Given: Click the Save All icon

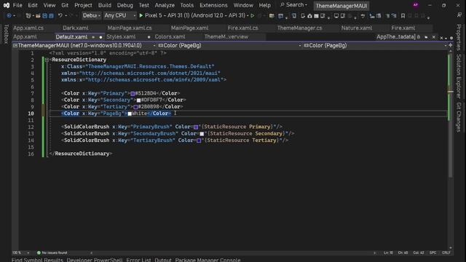Looking at the screenshot, I should tap(51, 16).
